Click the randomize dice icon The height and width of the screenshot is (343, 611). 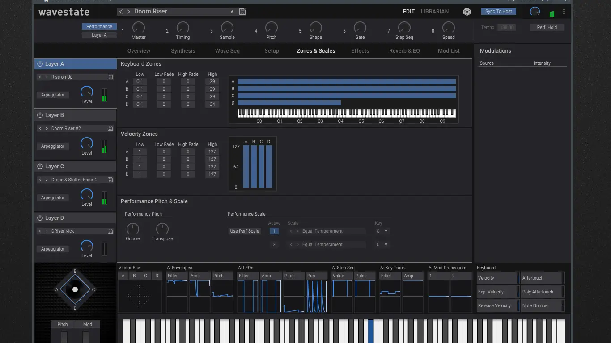467,12
